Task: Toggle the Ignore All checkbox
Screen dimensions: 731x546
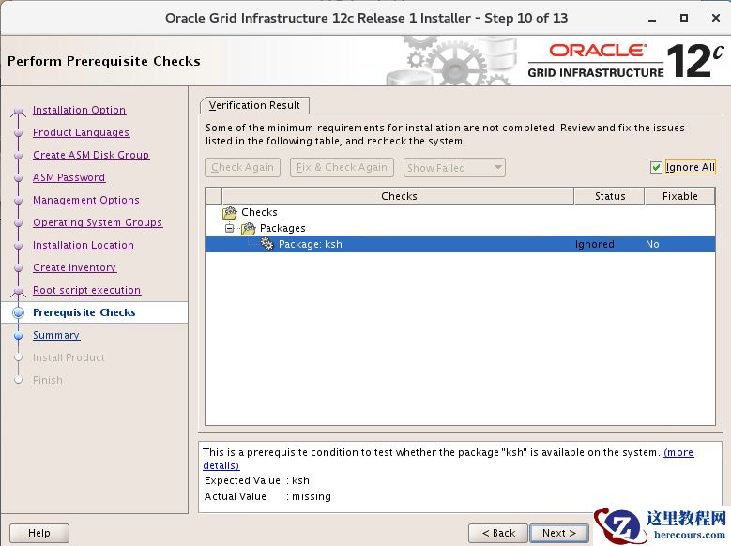Action: click(656, 167)
